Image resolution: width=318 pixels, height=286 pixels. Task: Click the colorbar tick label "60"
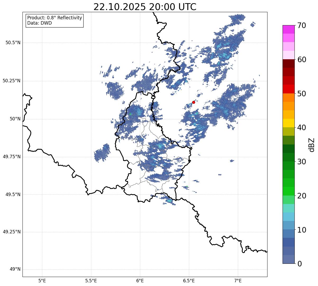pyautogui.click(x=302, y=60)
